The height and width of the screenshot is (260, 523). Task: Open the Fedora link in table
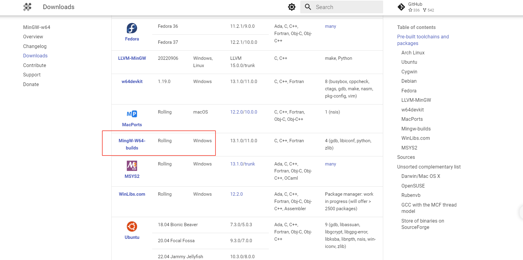click(132, 39)
